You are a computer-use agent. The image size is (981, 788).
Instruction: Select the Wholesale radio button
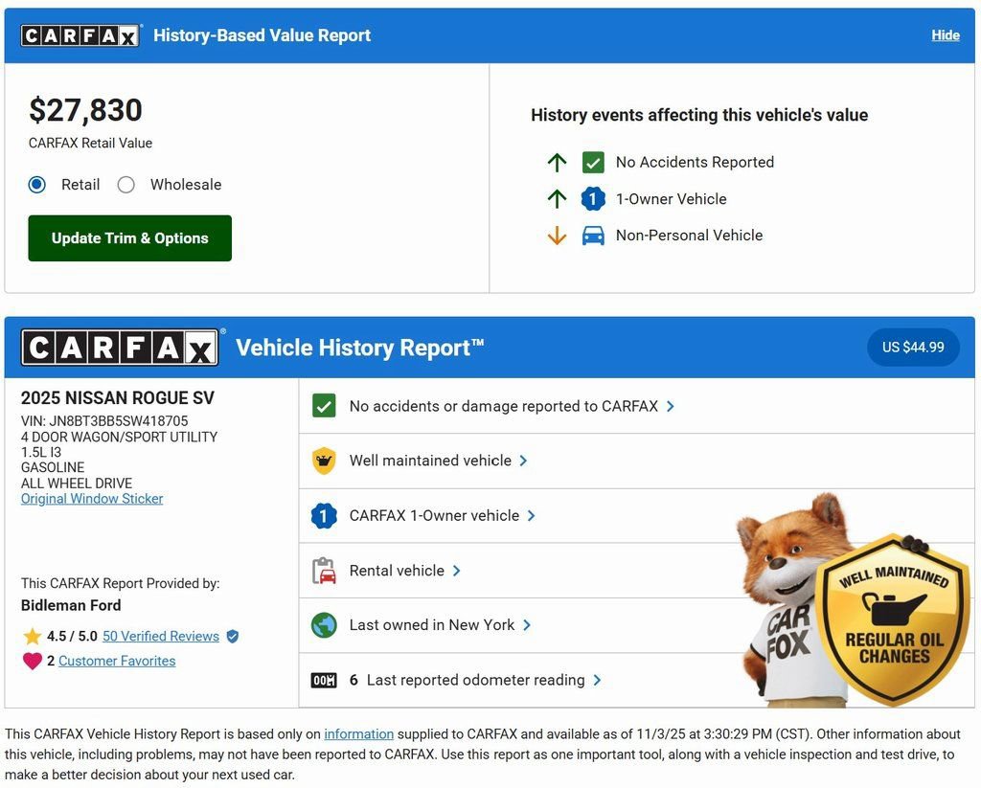pyautogui.click(x=126, y=184)
